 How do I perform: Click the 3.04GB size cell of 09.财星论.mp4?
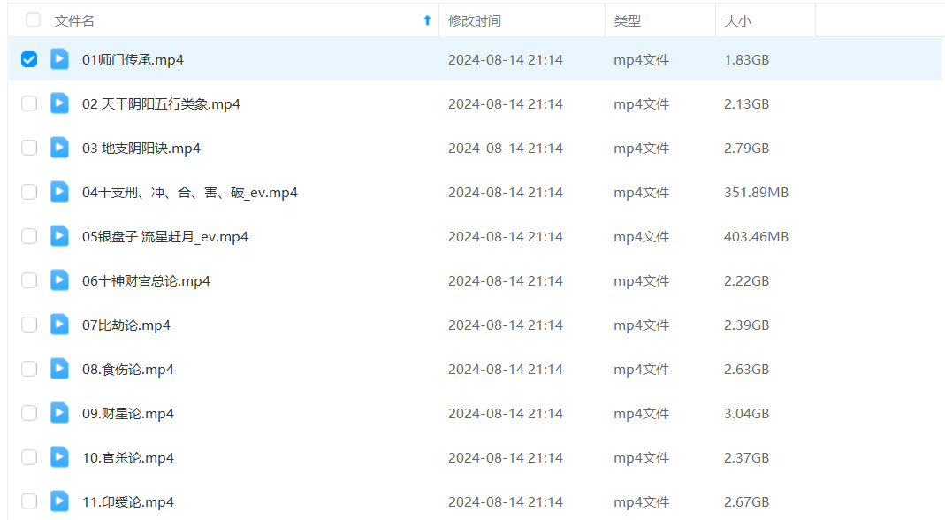746,413
